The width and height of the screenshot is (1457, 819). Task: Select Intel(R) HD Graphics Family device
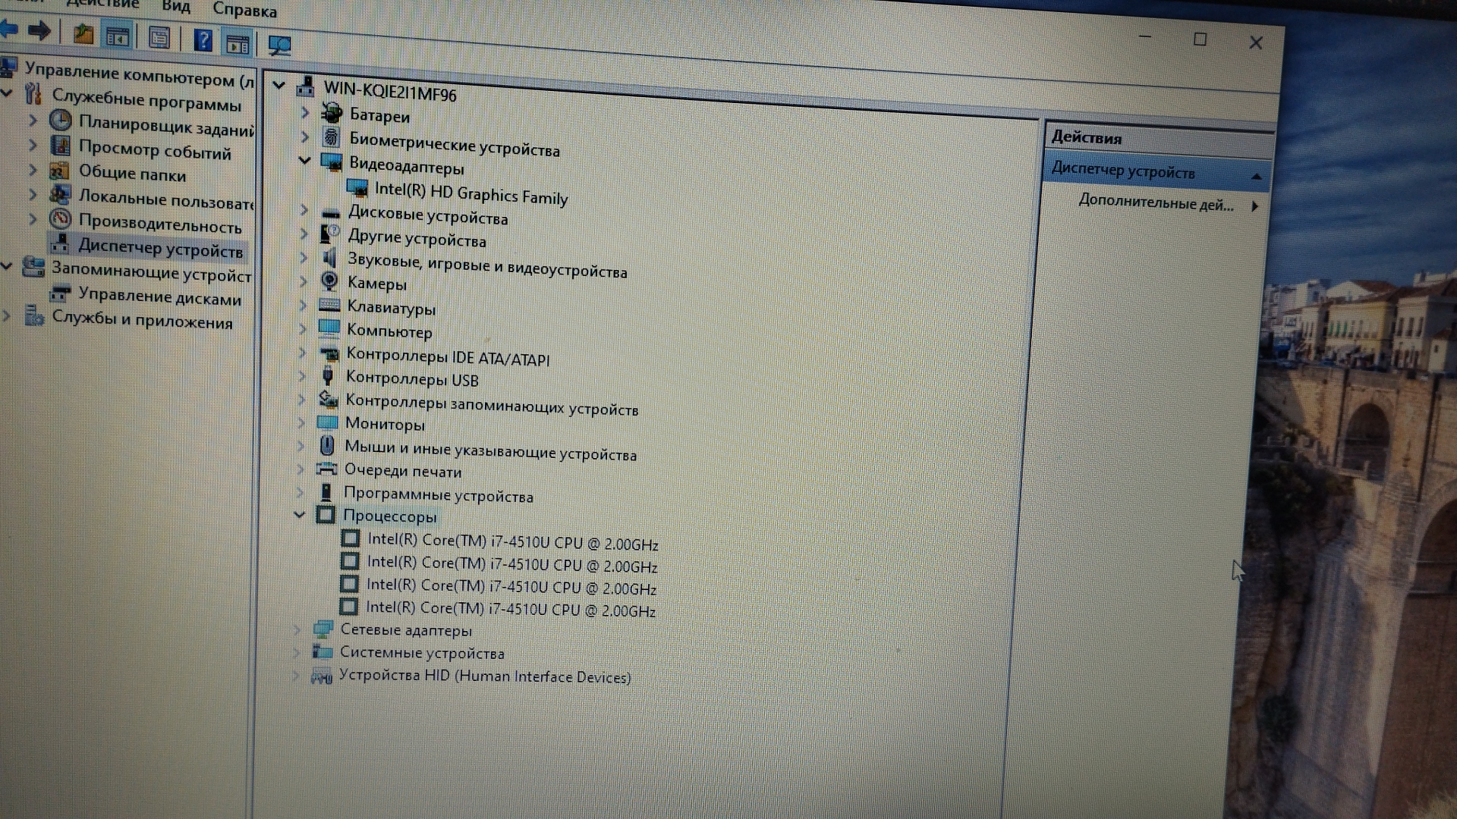(x=470, y=194)
